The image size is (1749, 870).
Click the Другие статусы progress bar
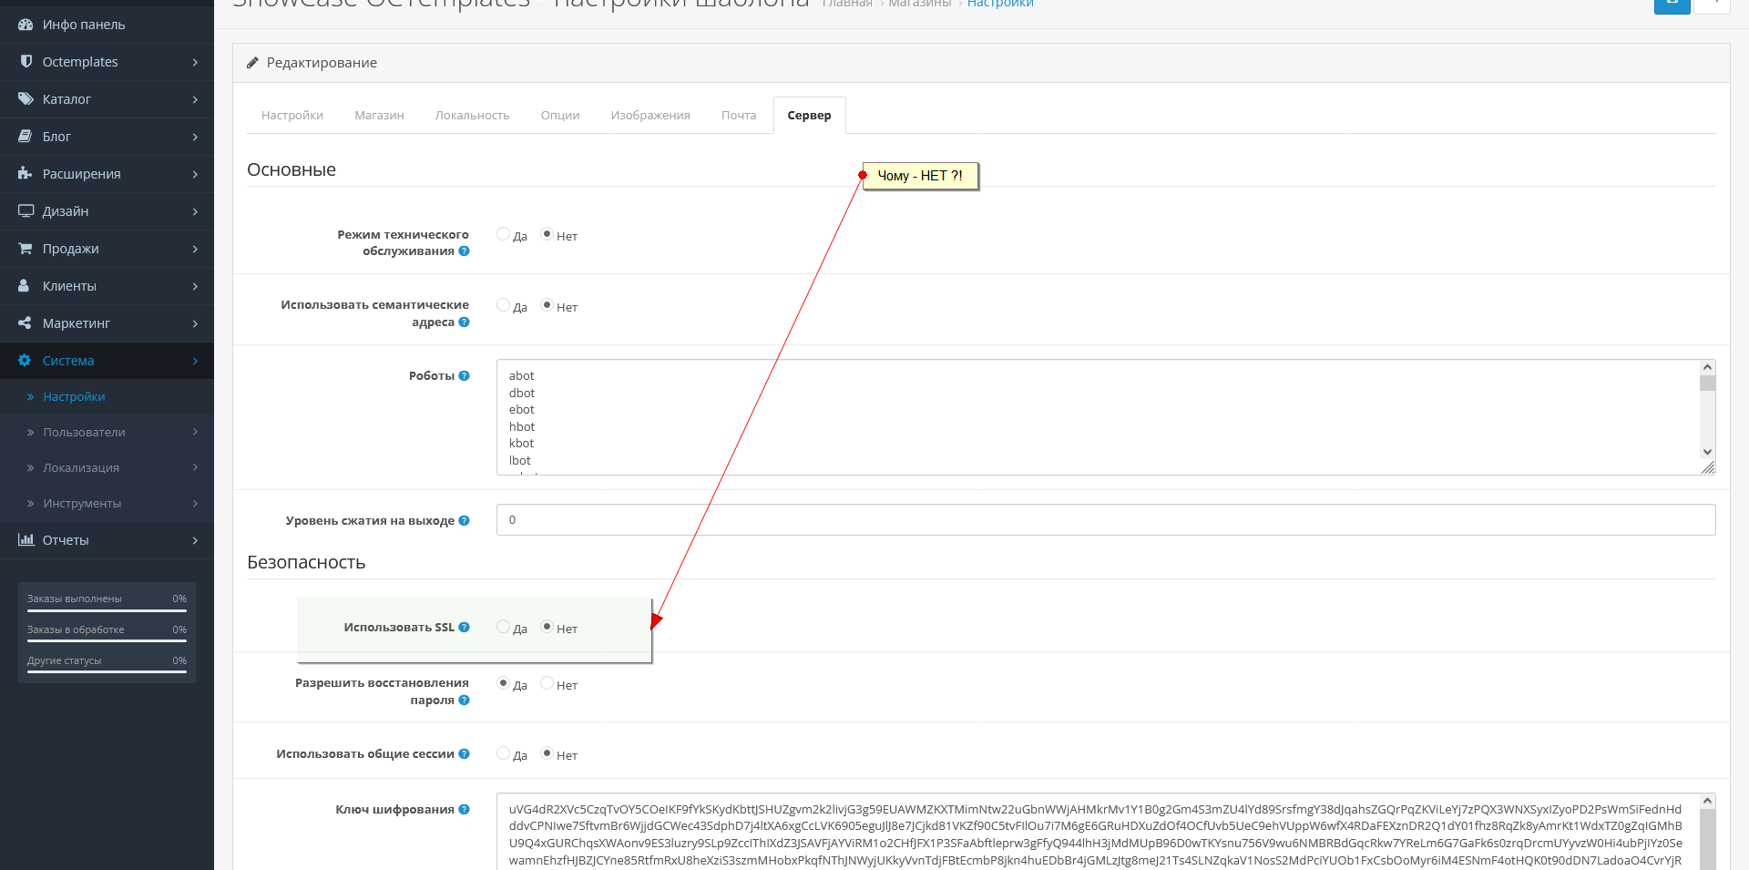point(107,672)
